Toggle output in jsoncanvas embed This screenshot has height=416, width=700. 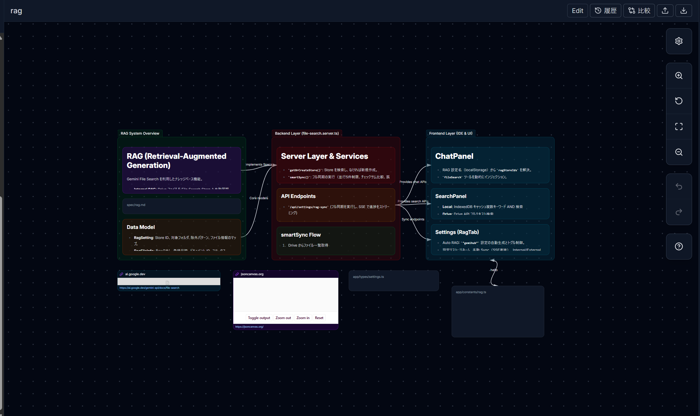[259, 318]
